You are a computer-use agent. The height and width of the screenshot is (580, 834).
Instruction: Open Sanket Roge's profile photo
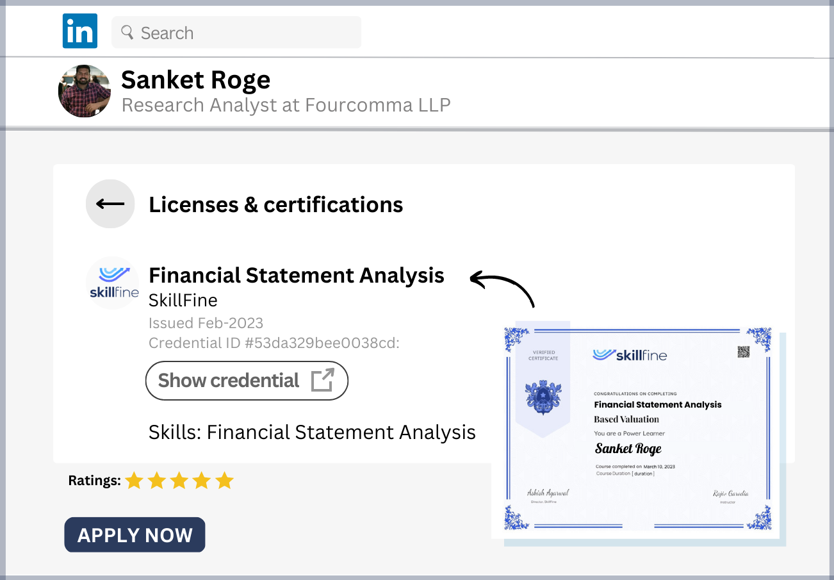coord(85,91)
